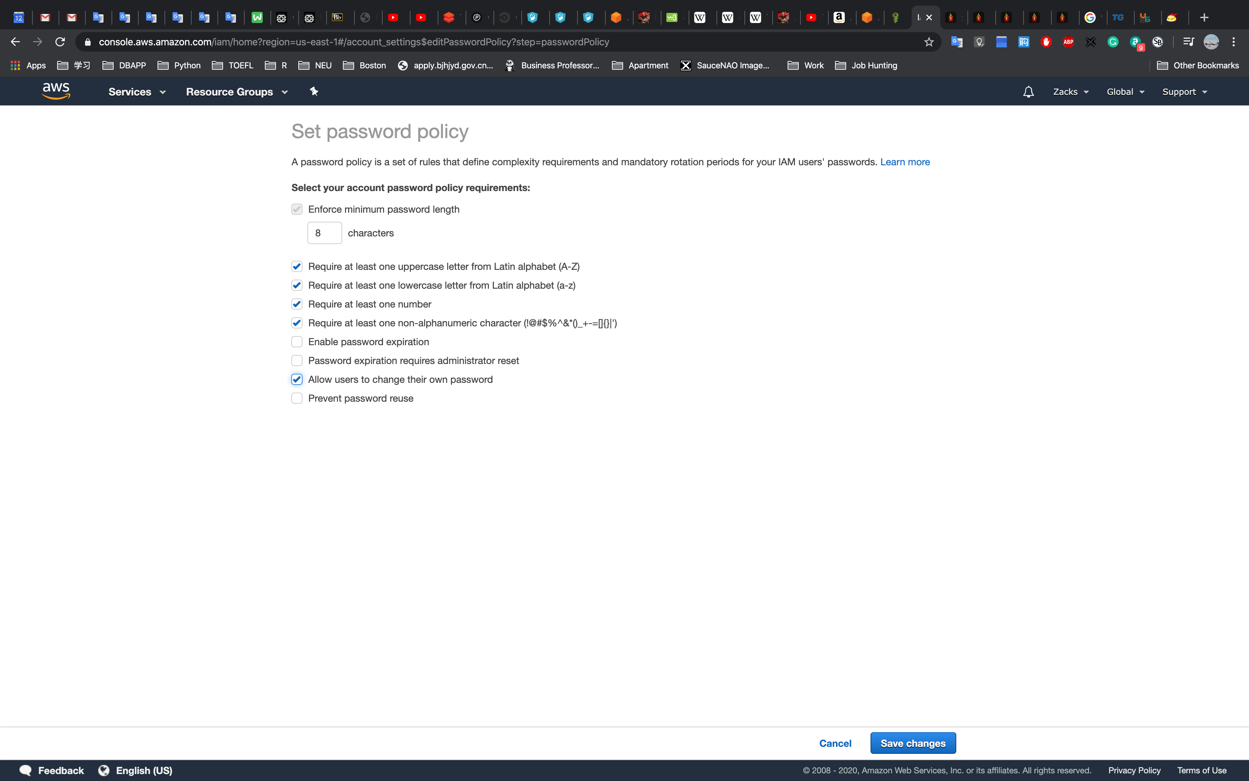Open the Support menu
This screenshot has width=1249, height=781.
pyautogui.click(x=1184, y=92)
